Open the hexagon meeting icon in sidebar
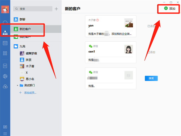The height and width of the screenshot is (136, 181). tap(5, 76)
